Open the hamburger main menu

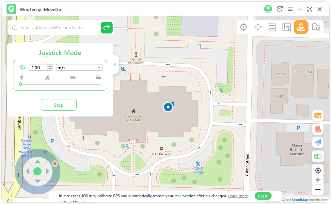(x=290, y=9)
